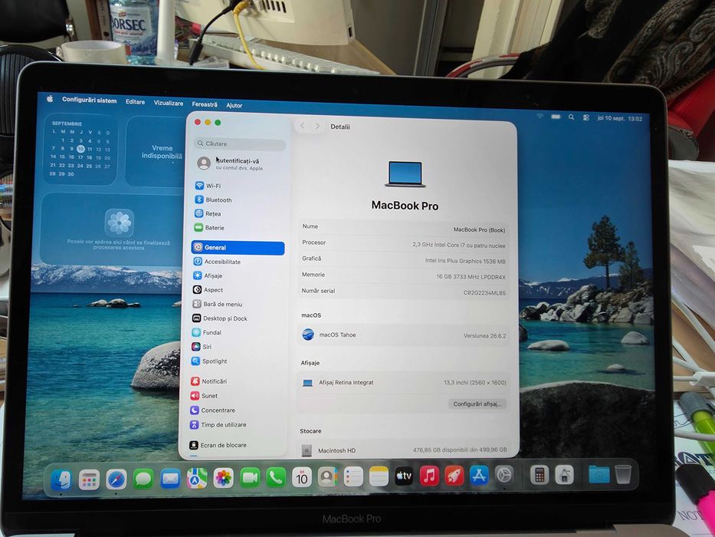This screenshot has height=537, width=715.
Task: Open Spotlight search magnifier in menu bar
Action: [x=571, y=117]
